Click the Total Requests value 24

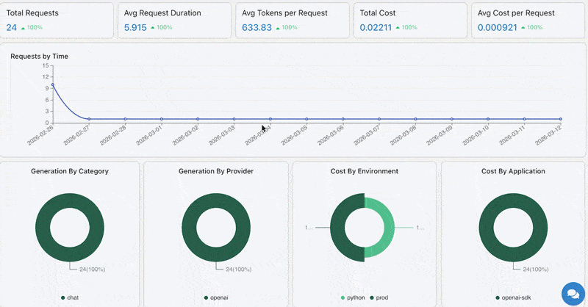12,28
